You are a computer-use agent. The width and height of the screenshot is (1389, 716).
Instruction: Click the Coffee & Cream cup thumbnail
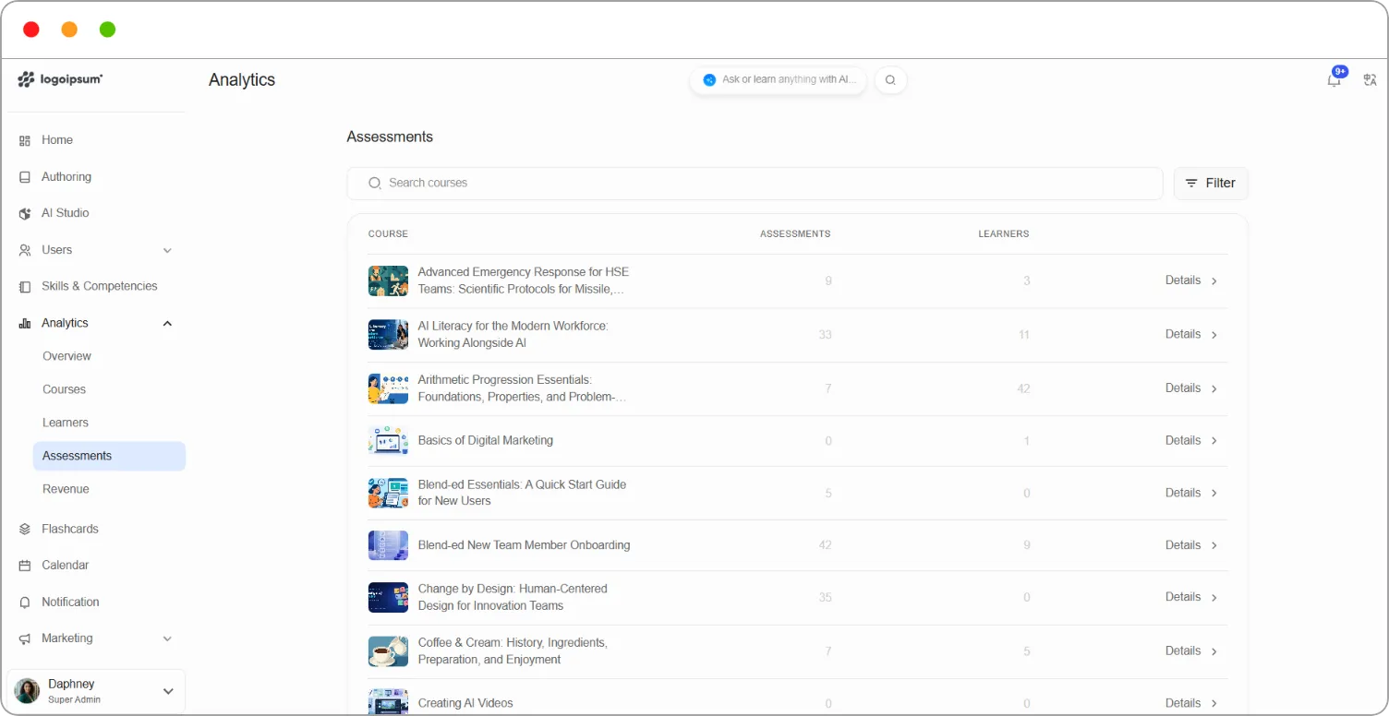[x=388, y=651]
